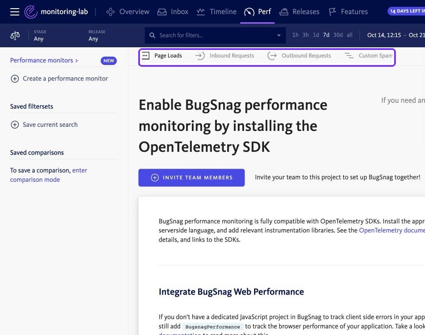Set time range to 30d
The width and height of the screenshot is (425, 335).
coord(338,35)
